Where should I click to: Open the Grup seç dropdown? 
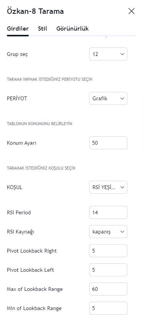click(108, 54)
